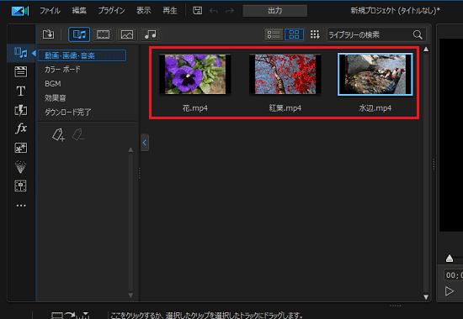Click the 水辺.mp4 file name label
Screen dimensions: 463x319
(x=375, y=108)
